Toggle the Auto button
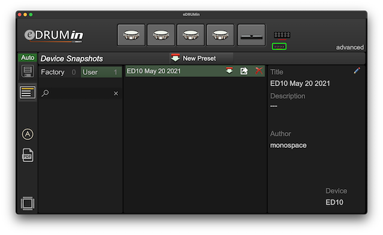383x235 pixels. click(28, 57)
